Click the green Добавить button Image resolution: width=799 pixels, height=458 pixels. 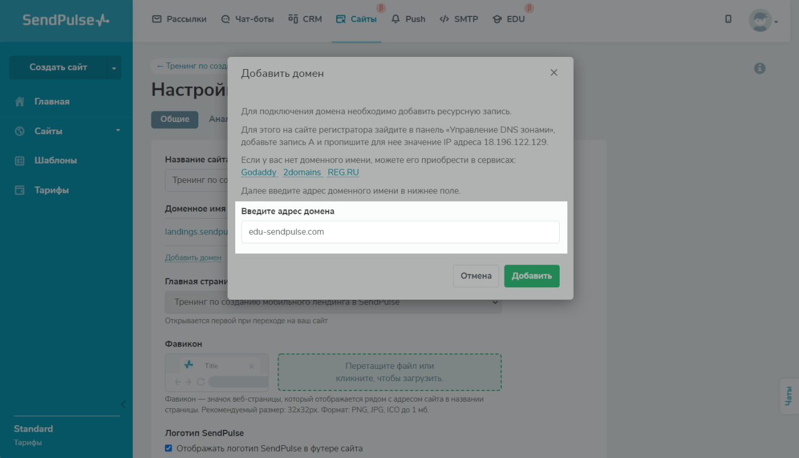[x=531, y=276]
